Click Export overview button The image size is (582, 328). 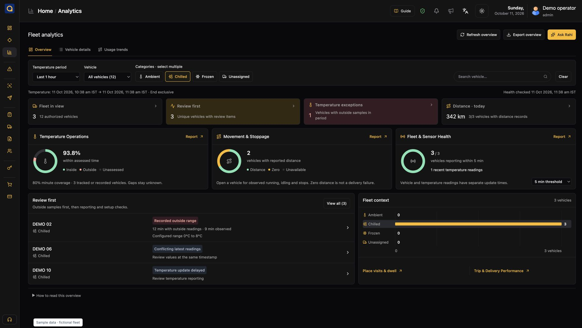click(524, 35)
